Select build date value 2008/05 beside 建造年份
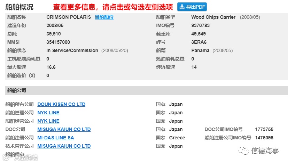288x163 pixels. pos(55,25)
